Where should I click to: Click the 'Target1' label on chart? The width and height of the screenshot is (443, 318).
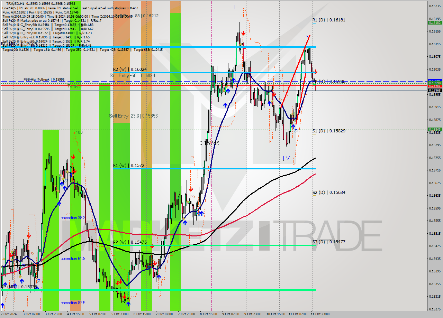click(x=74, y=86)
